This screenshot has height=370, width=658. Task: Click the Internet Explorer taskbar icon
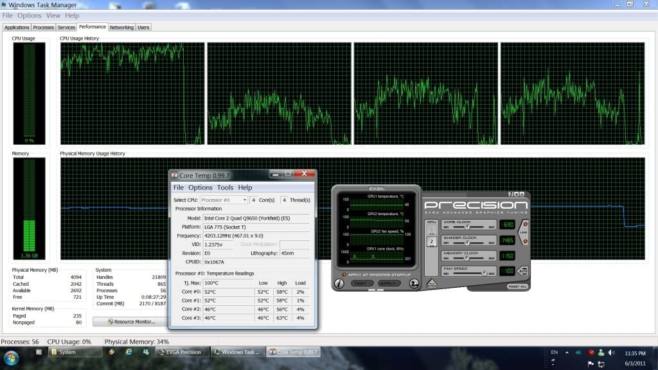(129, 352)
